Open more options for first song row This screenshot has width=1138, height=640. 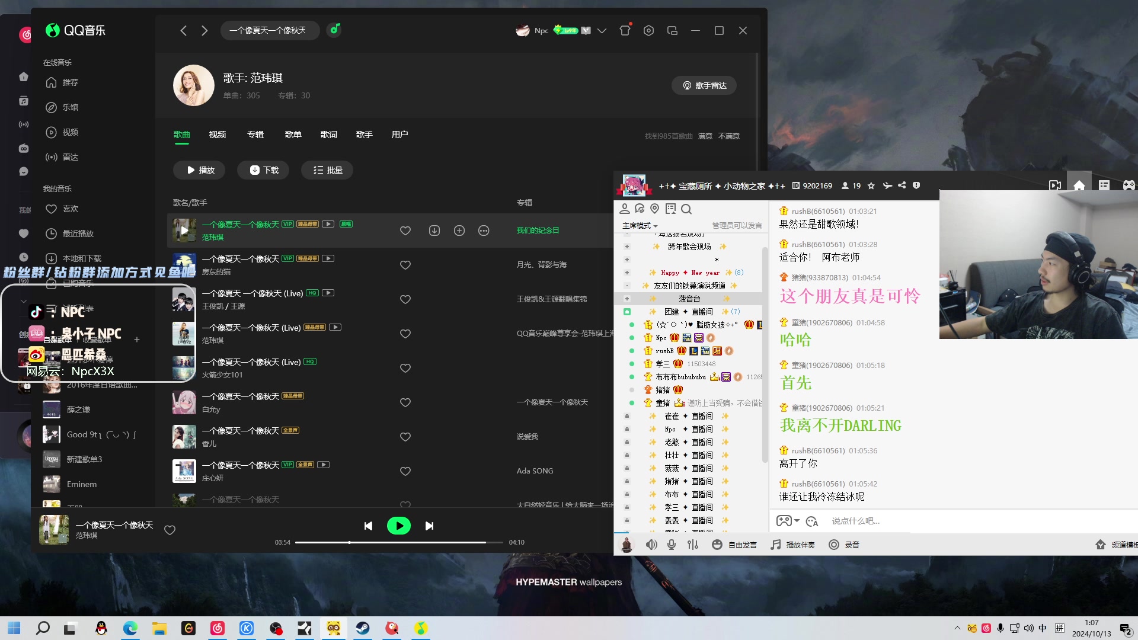pyautogui.click(x=484, y=231)
